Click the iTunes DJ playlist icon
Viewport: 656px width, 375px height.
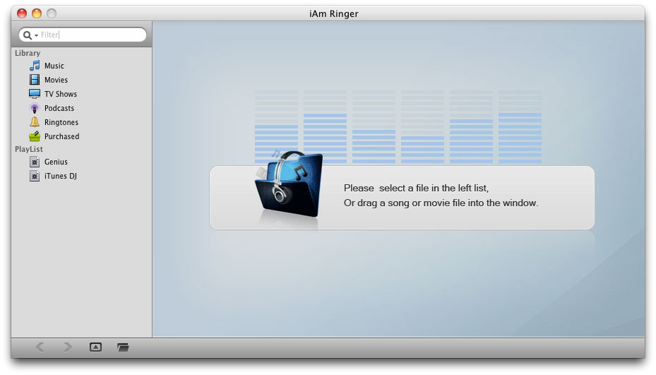point(35,176)
